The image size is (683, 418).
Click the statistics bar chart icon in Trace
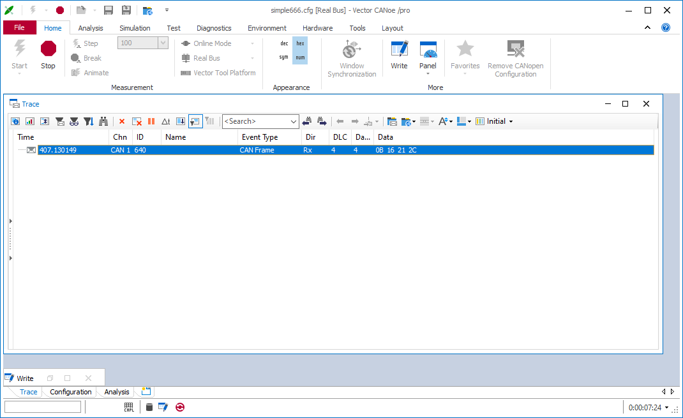tap(30, 121)
